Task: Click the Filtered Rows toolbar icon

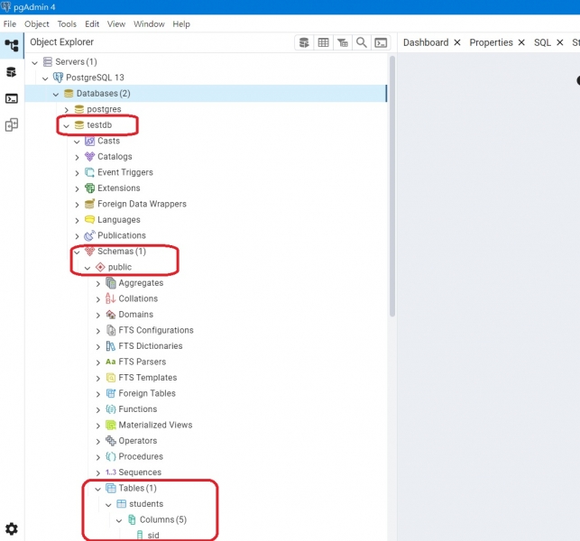Action: coord(343,42)
